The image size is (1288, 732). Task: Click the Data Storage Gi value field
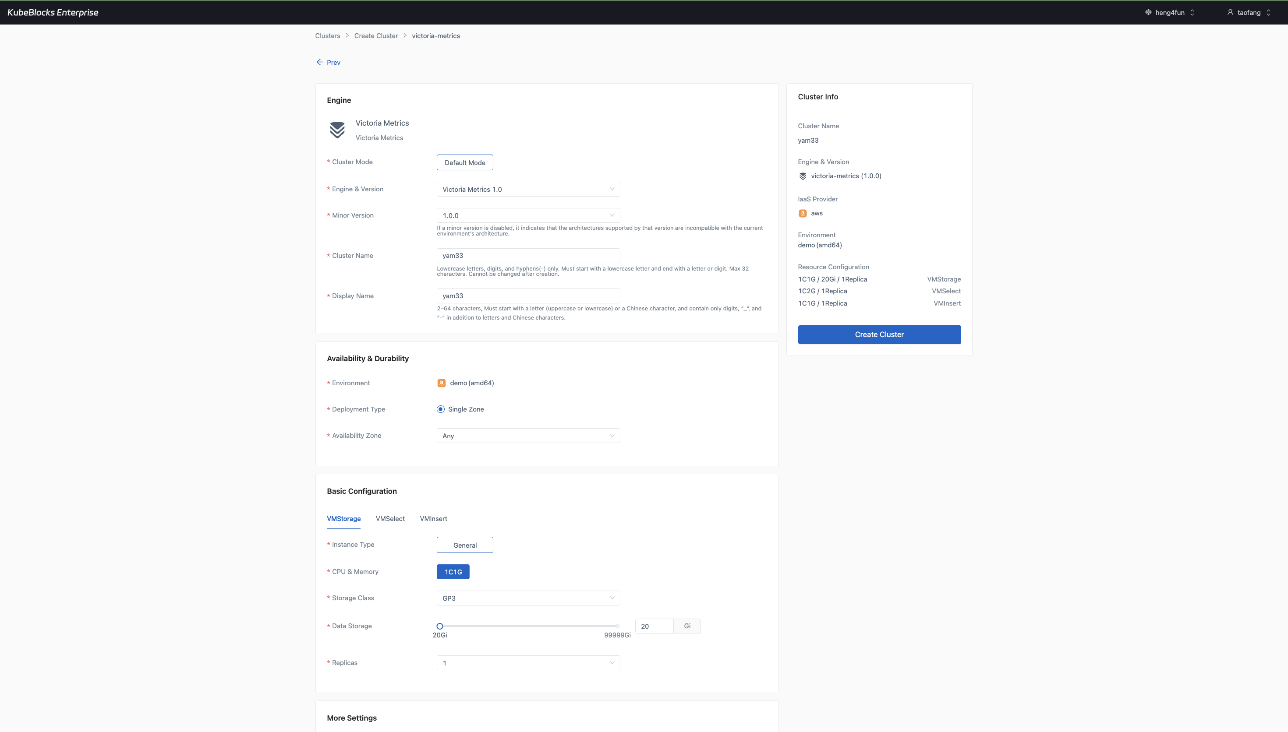(x=654, y=626)
